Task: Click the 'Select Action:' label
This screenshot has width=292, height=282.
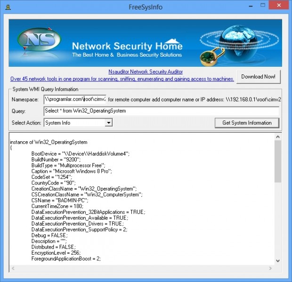Action: tap(26, 123)
